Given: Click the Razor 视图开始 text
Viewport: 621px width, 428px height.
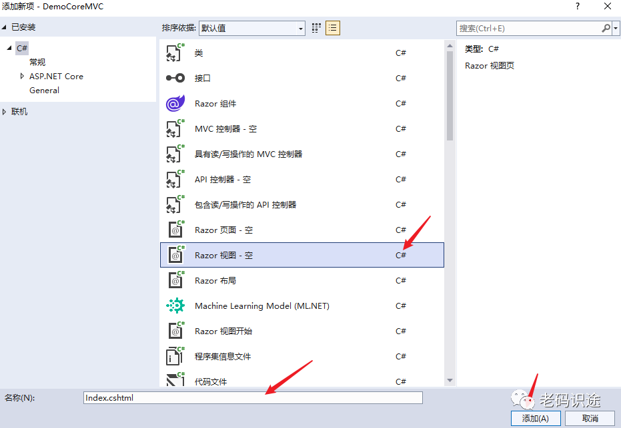Looking at the screenshot, I should click(x=223, y=331).
